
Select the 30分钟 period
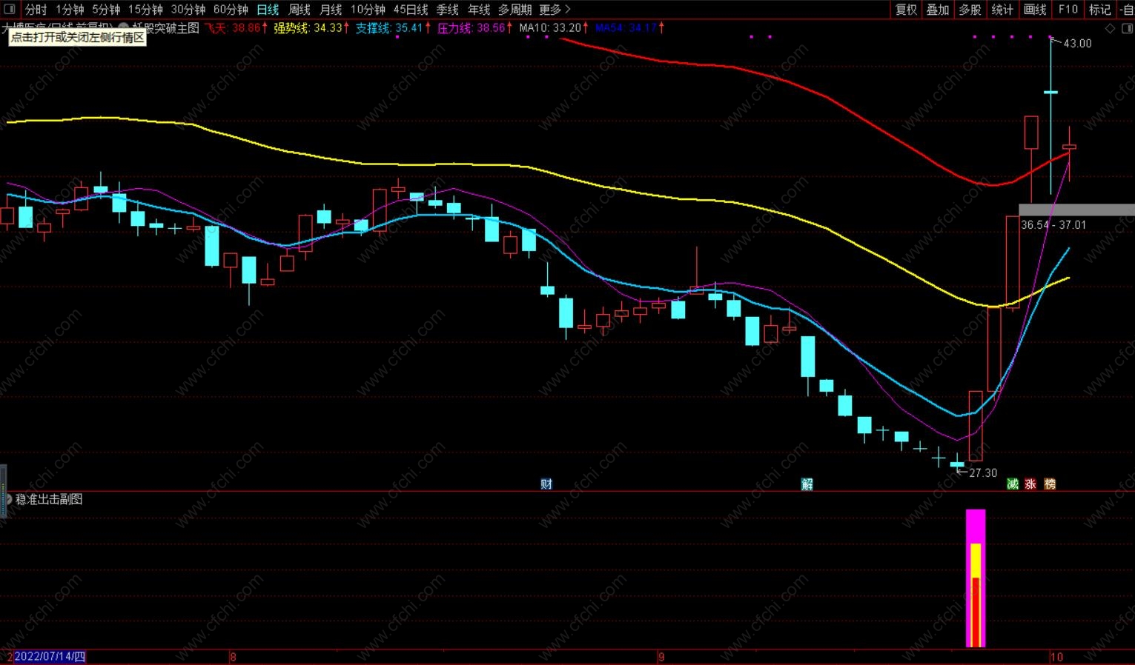point(188,10)
